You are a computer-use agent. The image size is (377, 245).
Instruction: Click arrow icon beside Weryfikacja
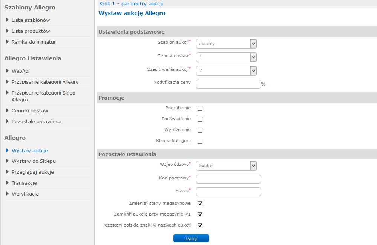(x=7, y=194)
